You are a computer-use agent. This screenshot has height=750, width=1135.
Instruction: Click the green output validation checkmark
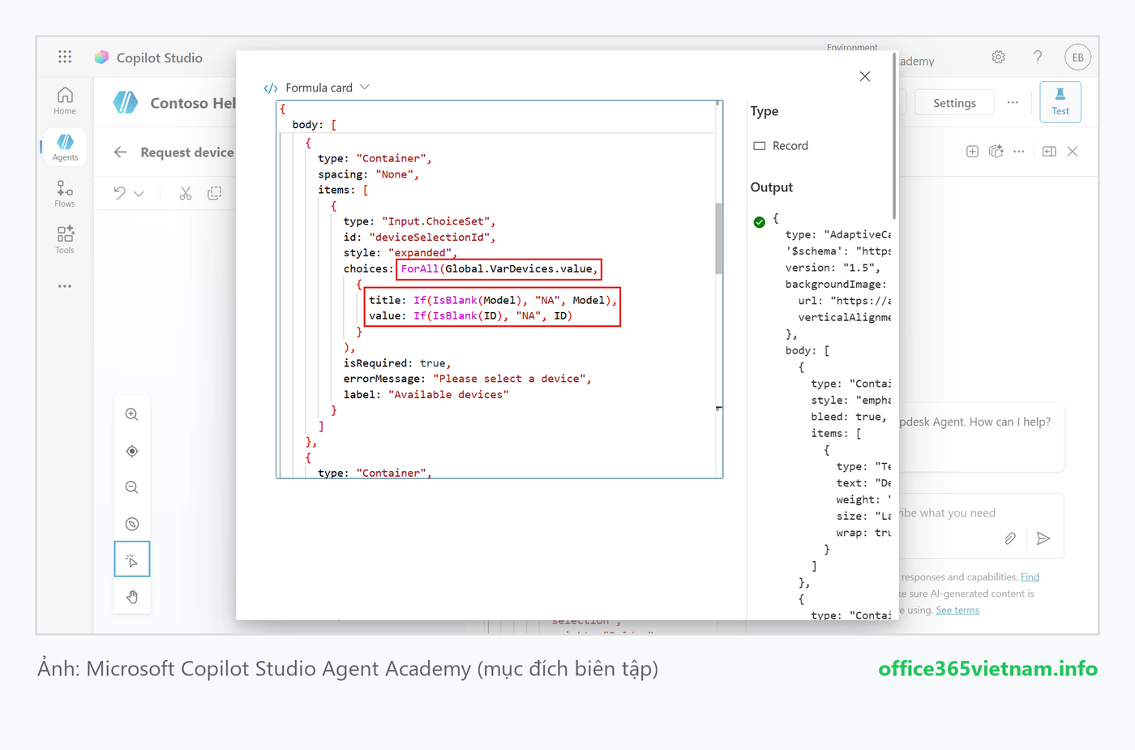760,222
